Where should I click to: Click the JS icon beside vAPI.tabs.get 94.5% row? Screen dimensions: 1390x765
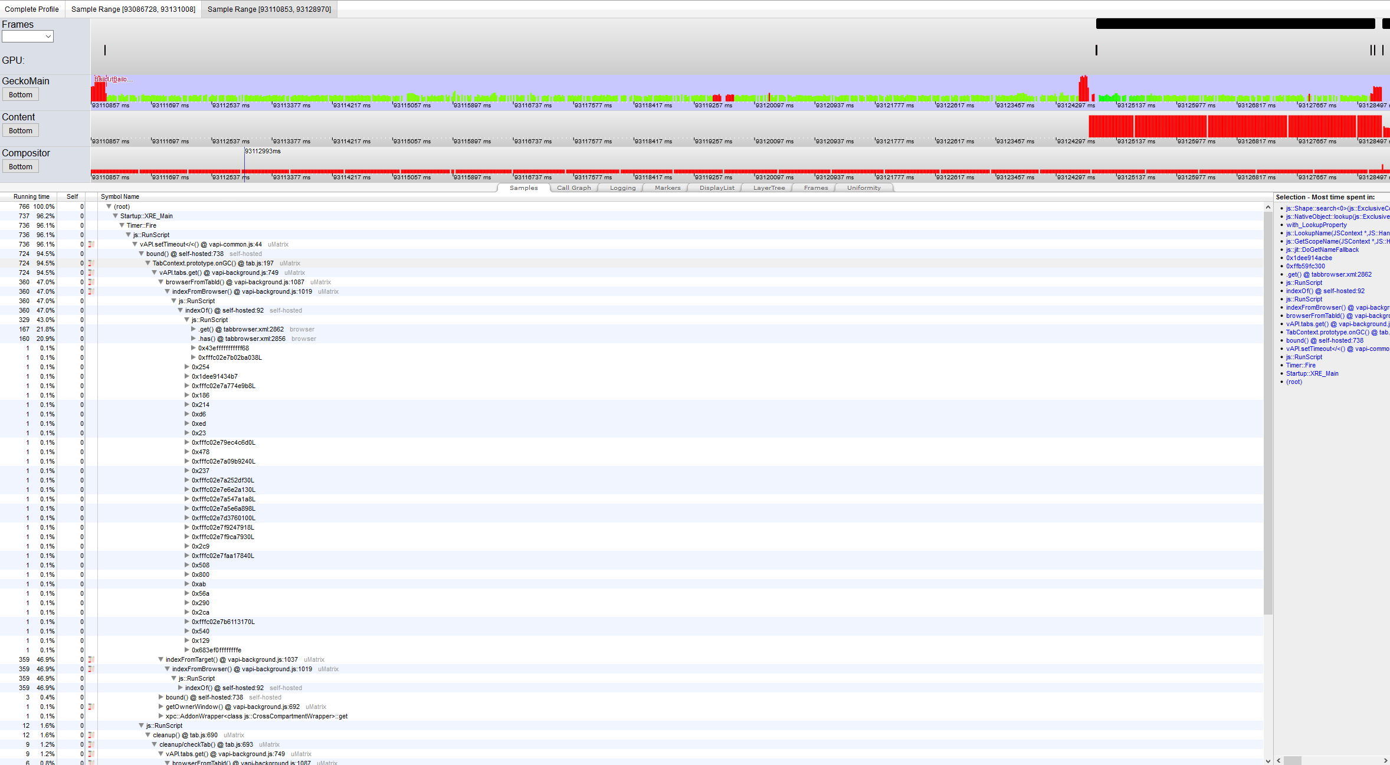point(91,272)
